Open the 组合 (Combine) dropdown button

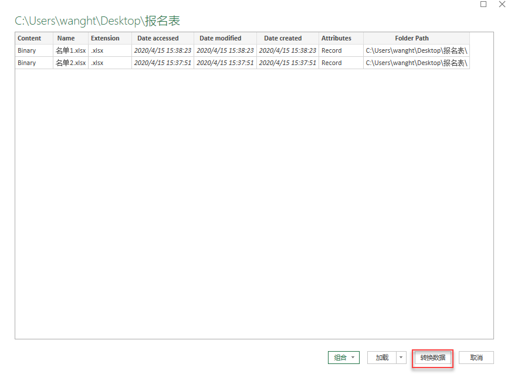343,358
